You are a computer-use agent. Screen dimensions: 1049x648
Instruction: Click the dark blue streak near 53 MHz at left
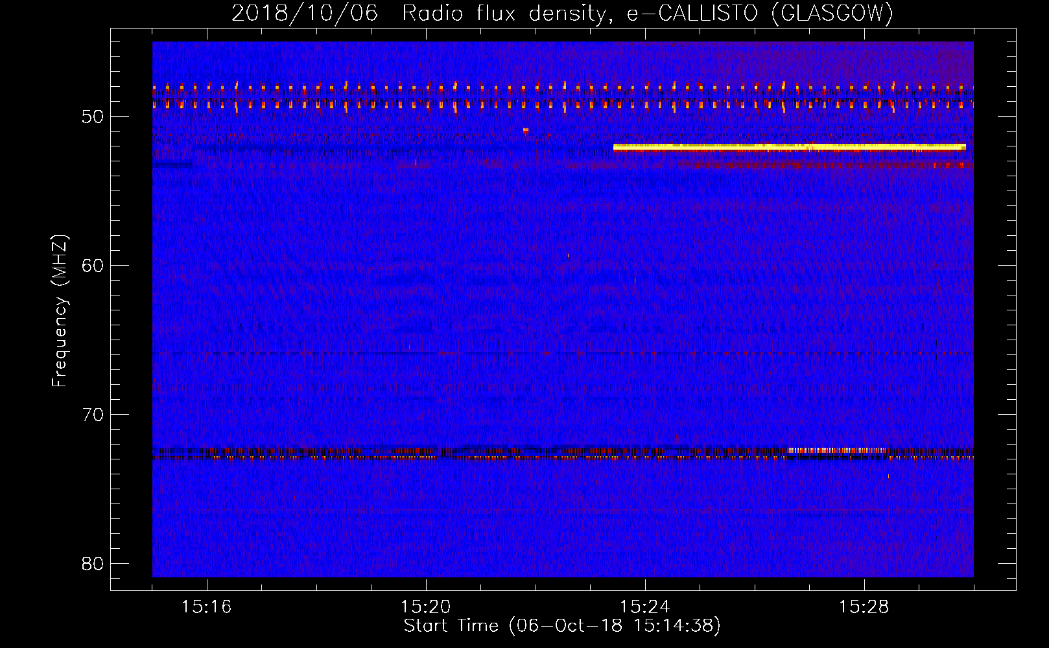click(x=172, y=165)
